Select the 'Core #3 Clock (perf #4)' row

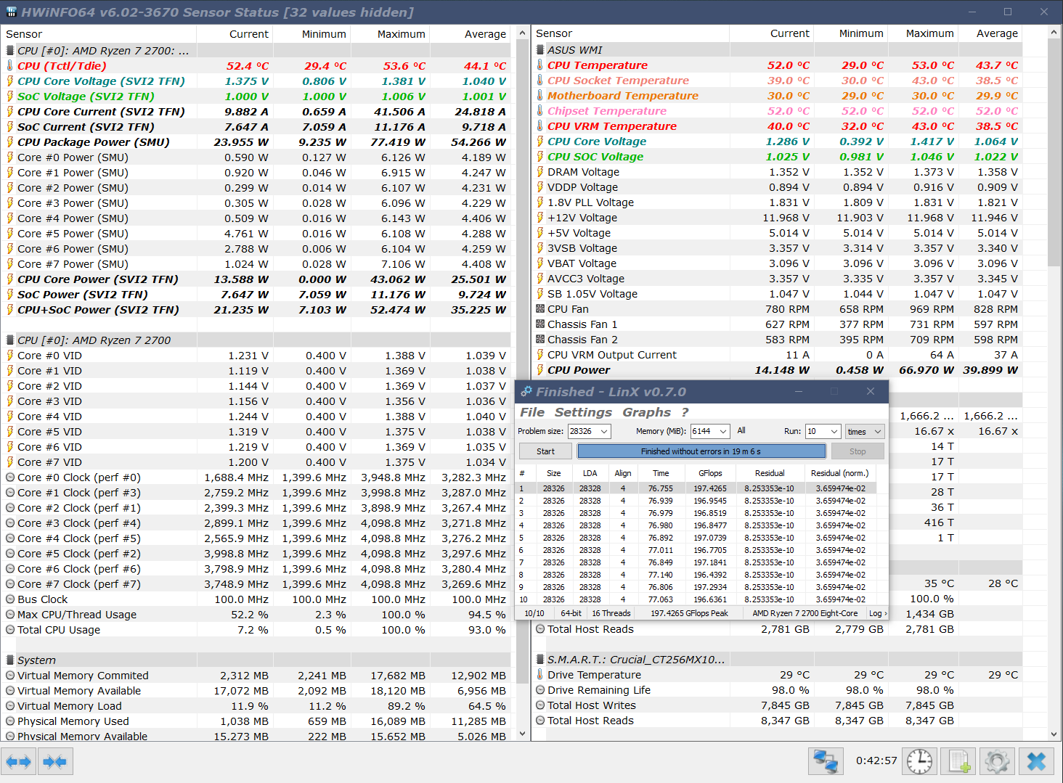point(257,523)
